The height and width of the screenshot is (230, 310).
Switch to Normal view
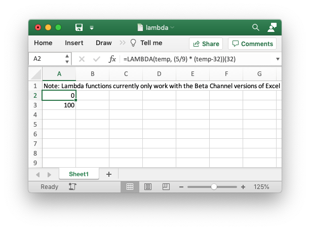tap(130, 187)
